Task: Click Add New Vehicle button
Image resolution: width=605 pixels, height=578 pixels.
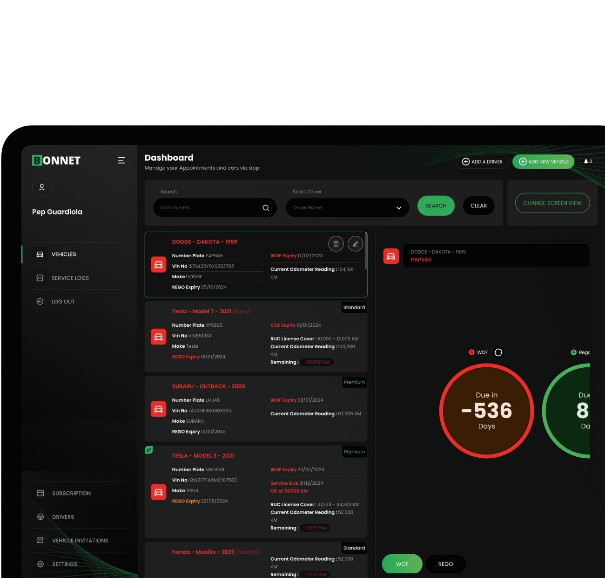Action: [x=544, y=162]
